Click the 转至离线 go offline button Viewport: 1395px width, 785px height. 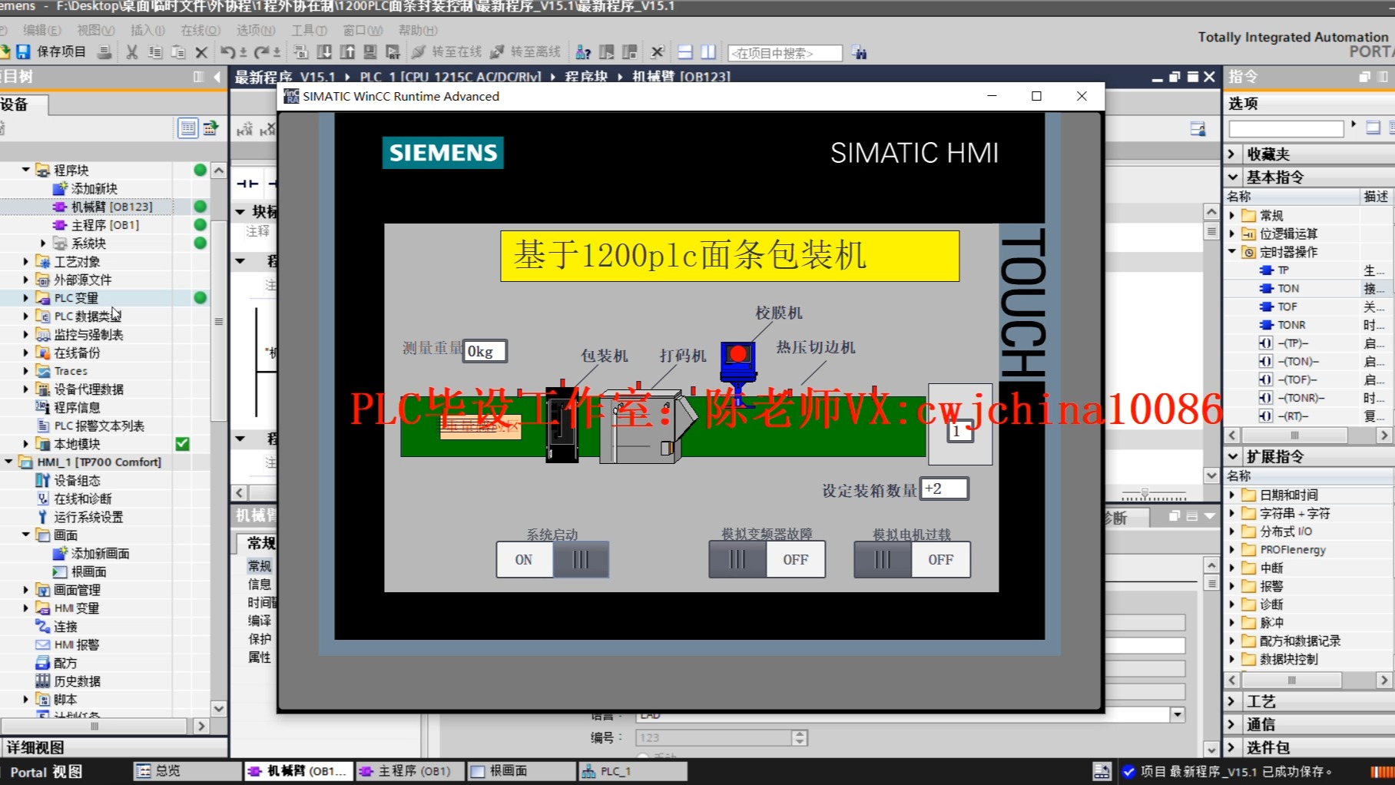(x=525, y=52)
